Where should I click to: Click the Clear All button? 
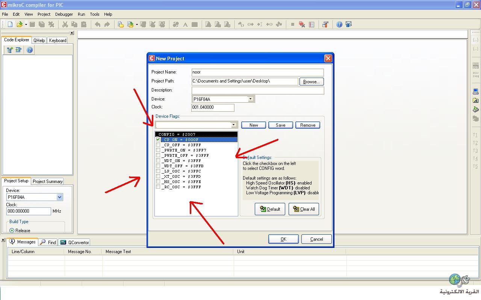(x=304, y=209)
